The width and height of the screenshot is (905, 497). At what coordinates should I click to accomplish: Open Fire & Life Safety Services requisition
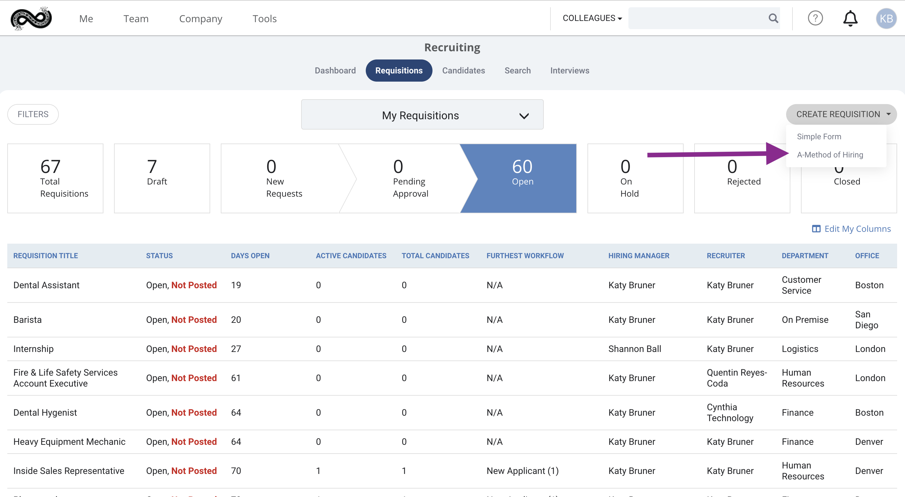66,378
